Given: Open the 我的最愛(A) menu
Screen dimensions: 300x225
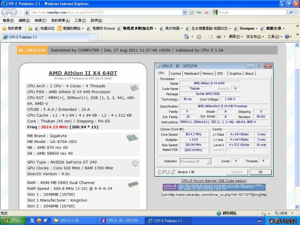Looking at the screenshot, I should (x=60, y=21).
